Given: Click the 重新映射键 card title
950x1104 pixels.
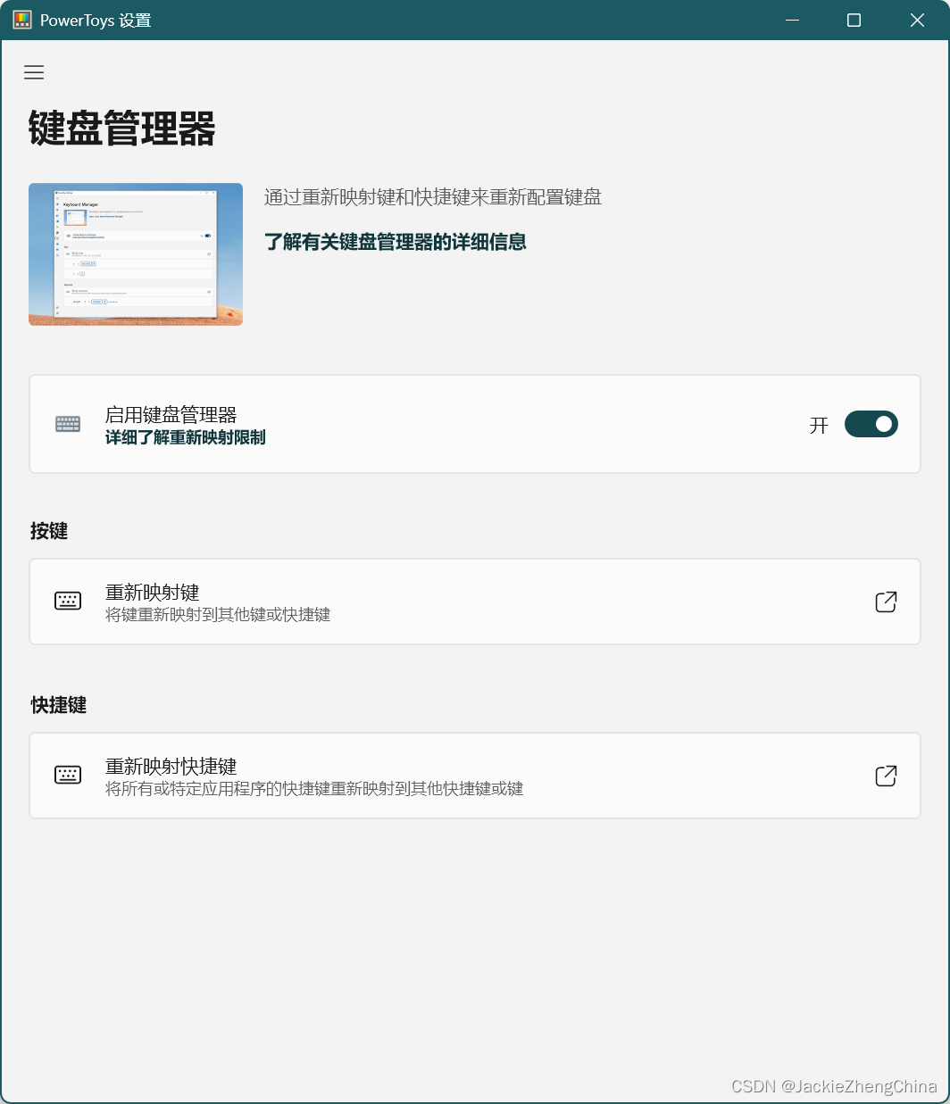Looking at the screenshot, I should point(153,593).
